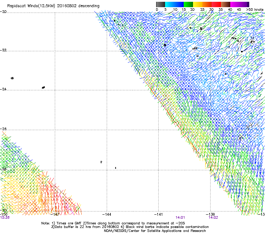265x233 pixels.
Task: Click the 'NOAA/NESDIS/Center for Satellite Applications' credit
Action: (155, 231)
